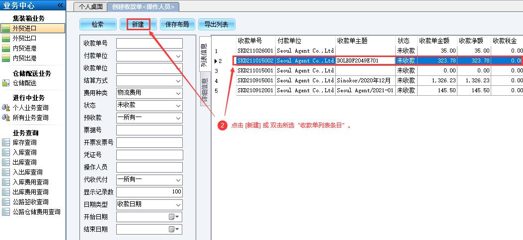Switch to the 个人桌面 tab
The image size is (523, 240).
tap(90, 6)
